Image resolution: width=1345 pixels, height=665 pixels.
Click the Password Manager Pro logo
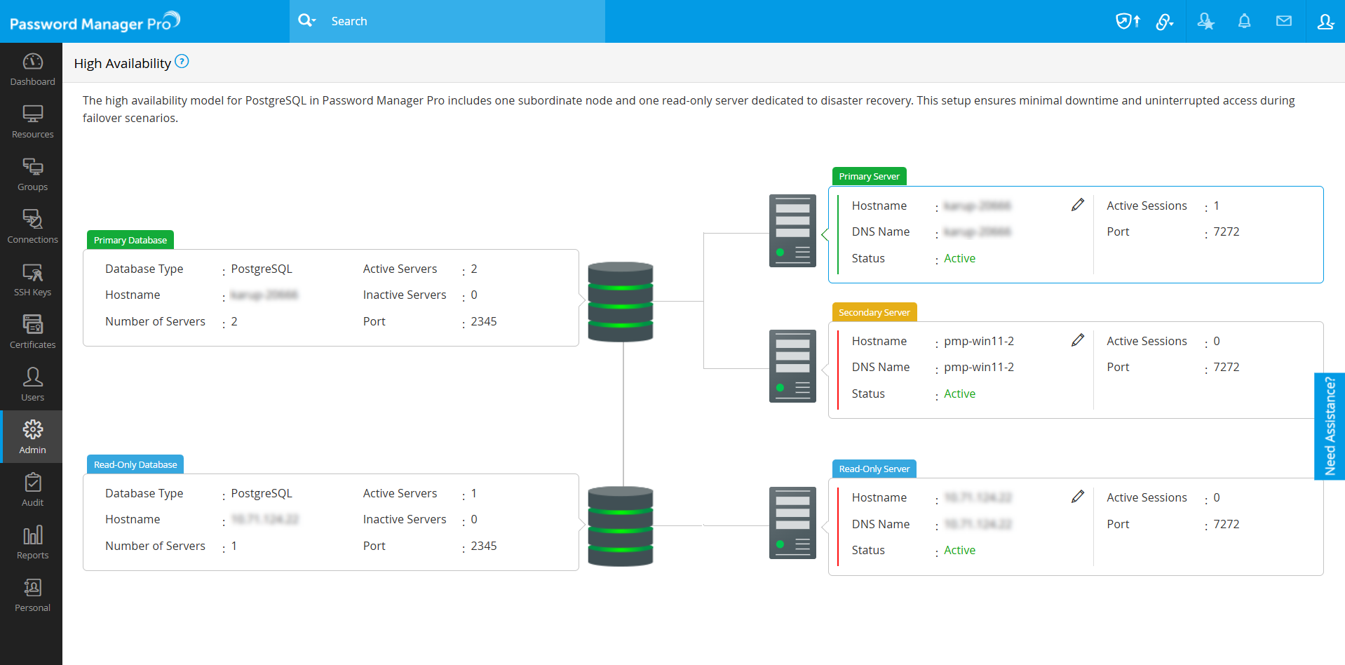click(95, 22)
